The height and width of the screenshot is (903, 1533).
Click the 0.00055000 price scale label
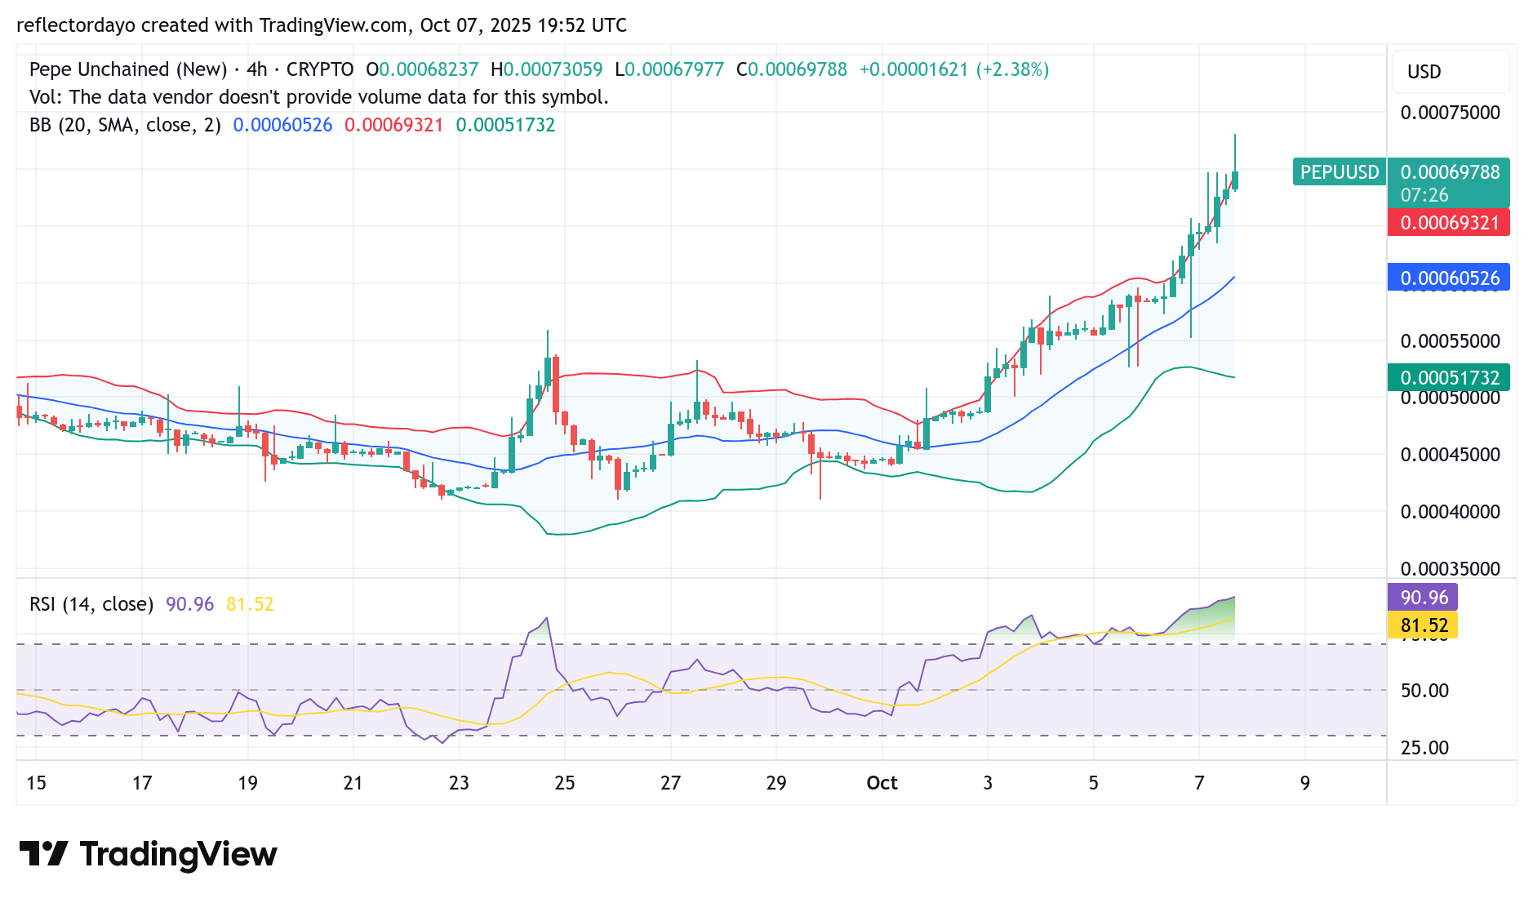coord(1450,341)
